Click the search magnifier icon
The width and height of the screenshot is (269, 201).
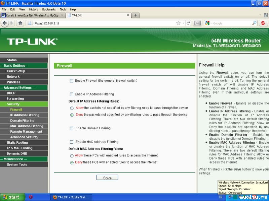[x=254, y=23]
